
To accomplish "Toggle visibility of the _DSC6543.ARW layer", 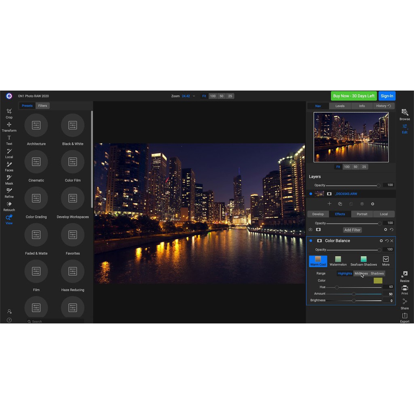I will [311, 194].
